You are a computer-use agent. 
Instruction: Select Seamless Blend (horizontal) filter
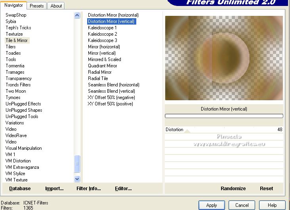point(114,85)
